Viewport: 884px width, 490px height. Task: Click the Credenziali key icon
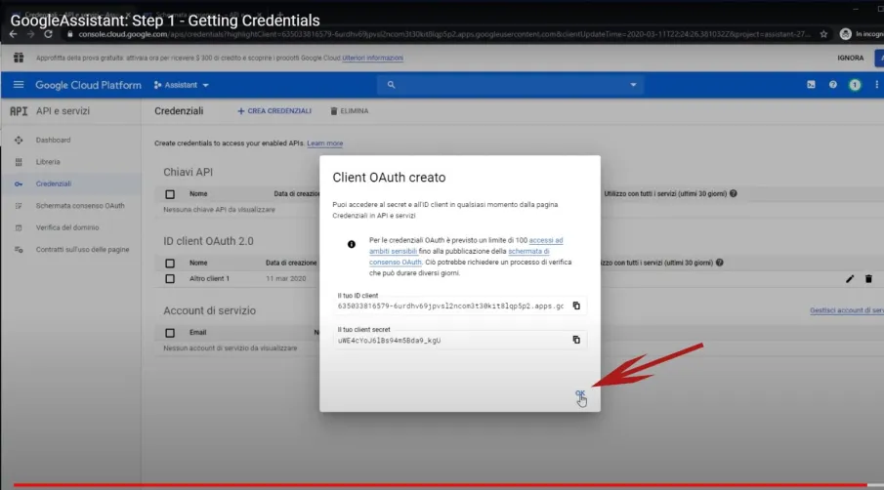click(19, 184)
